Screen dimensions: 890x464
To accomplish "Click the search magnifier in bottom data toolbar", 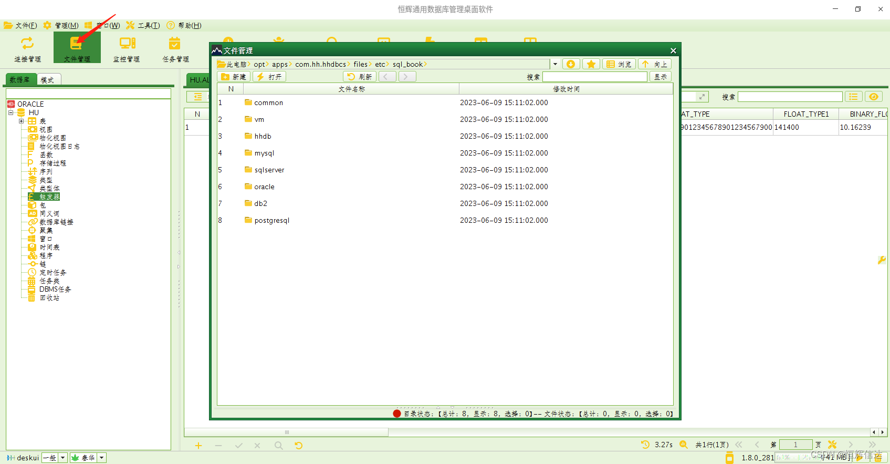I will pyautogui.click(x=279, y=446).
